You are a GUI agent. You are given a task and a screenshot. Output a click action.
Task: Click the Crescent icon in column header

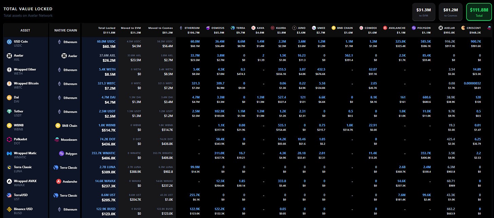point(463,28)
